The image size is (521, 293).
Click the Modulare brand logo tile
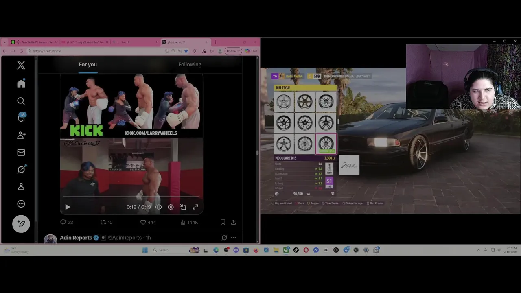click(349, 165)
